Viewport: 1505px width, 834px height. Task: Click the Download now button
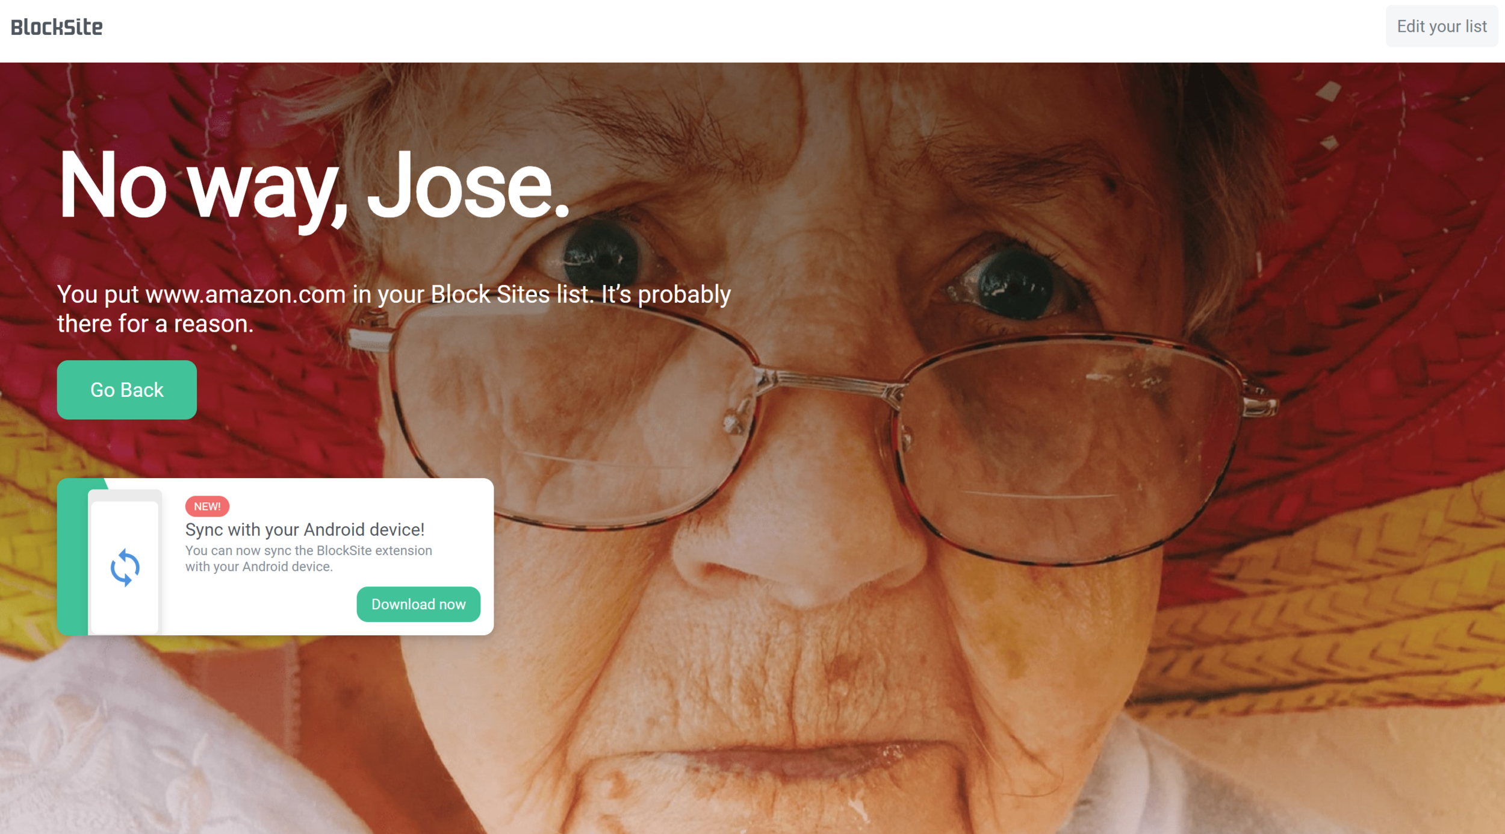point(418,604)
